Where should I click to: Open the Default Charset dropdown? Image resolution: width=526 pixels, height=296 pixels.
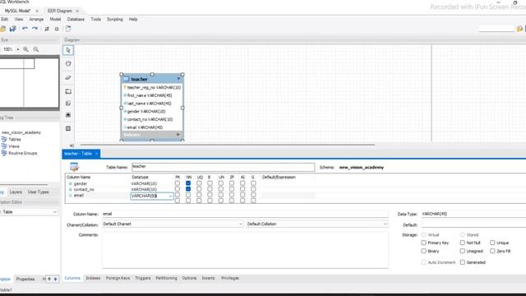click(241, 224)
